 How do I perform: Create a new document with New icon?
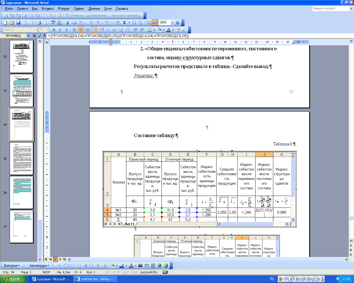pyautogui.click(x=5, y=23)
